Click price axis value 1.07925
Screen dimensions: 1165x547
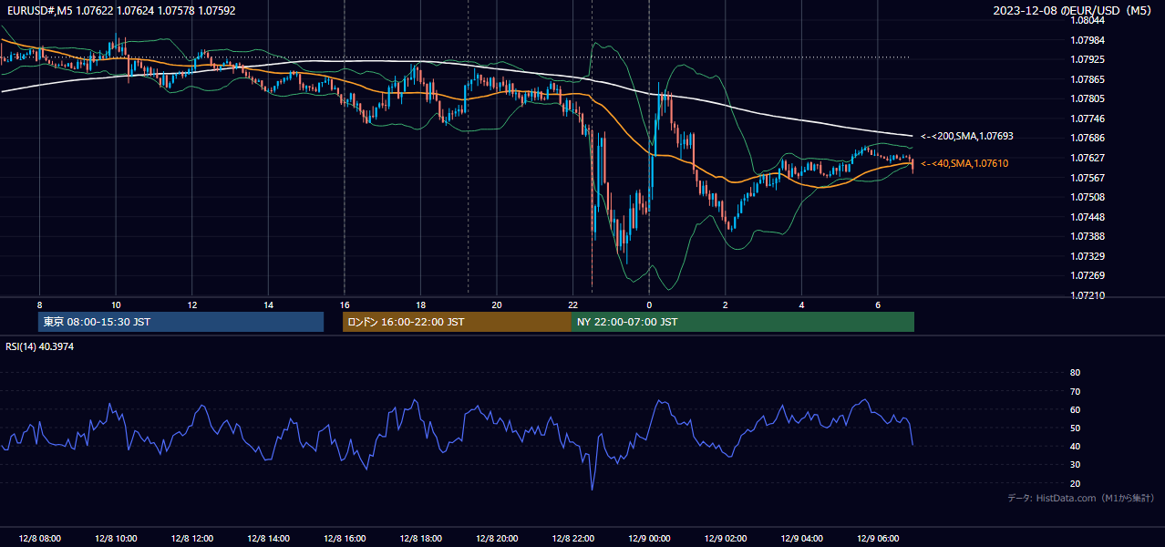[1087, 59]
